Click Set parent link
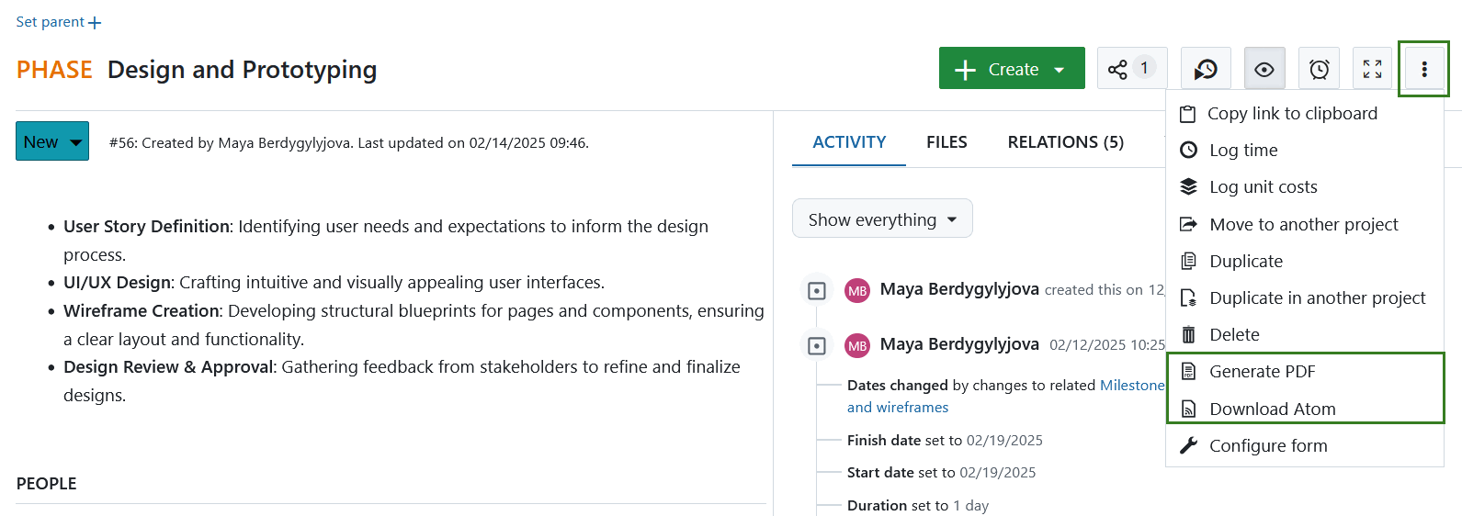Screen dimensions: 1462x516 pyautogui.click(x=58, y=22)
